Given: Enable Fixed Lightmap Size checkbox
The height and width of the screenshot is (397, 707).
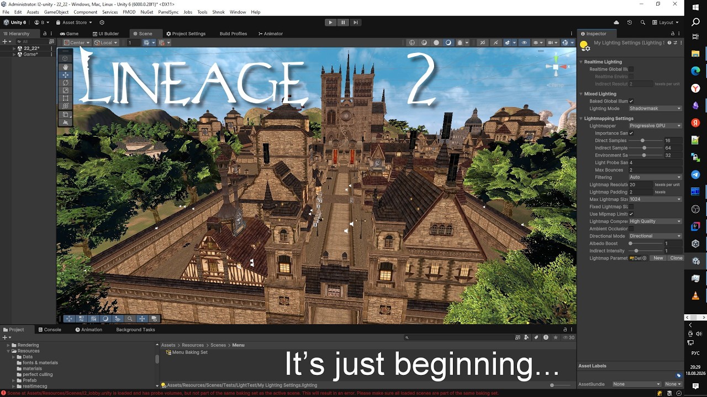Looking at the screenshot, I should coord(631,207).
